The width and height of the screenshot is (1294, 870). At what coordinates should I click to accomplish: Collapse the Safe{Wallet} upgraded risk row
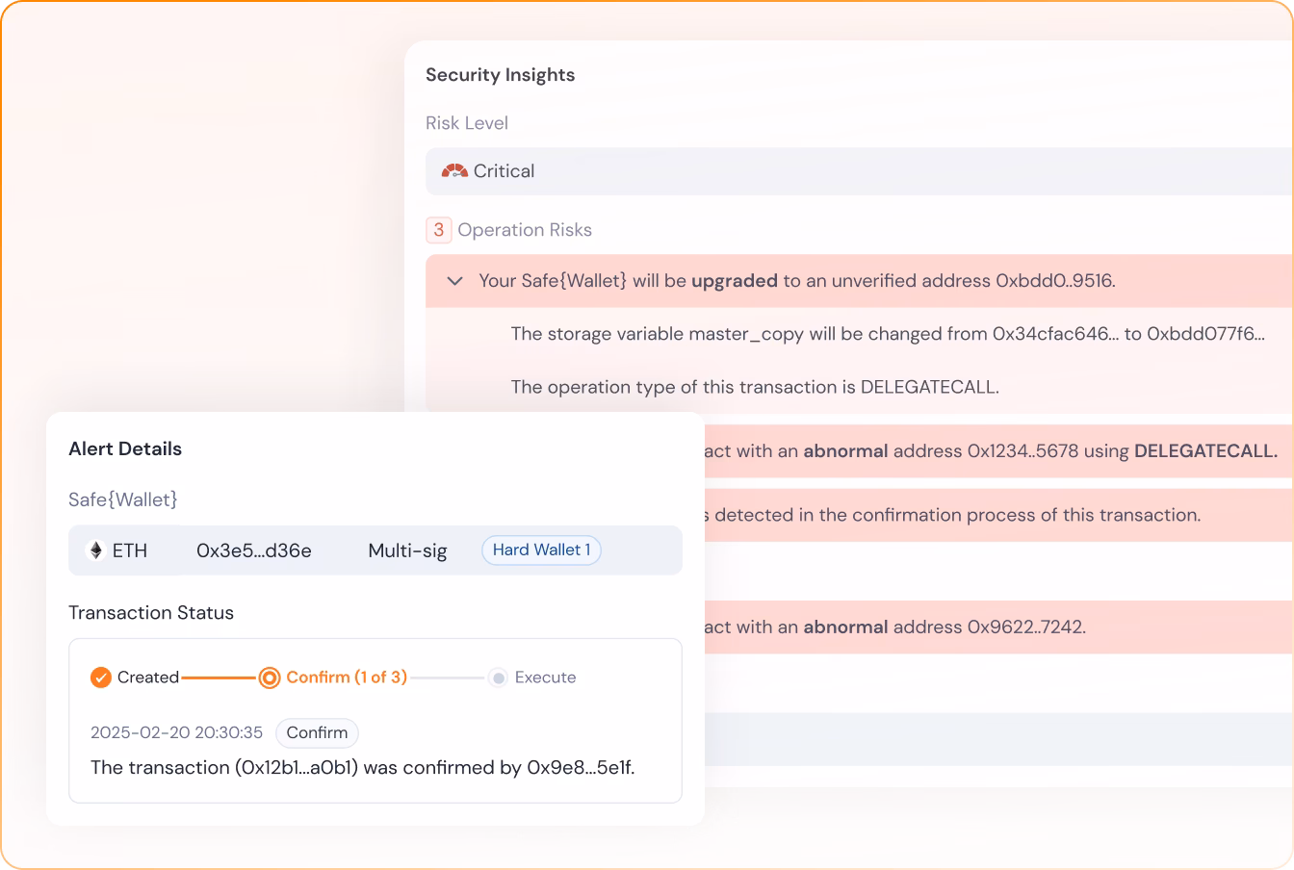[455, 281]
